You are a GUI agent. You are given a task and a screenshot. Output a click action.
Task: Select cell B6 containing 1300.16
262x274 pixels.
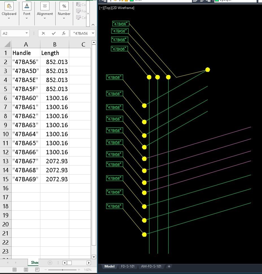coord(54,98)
